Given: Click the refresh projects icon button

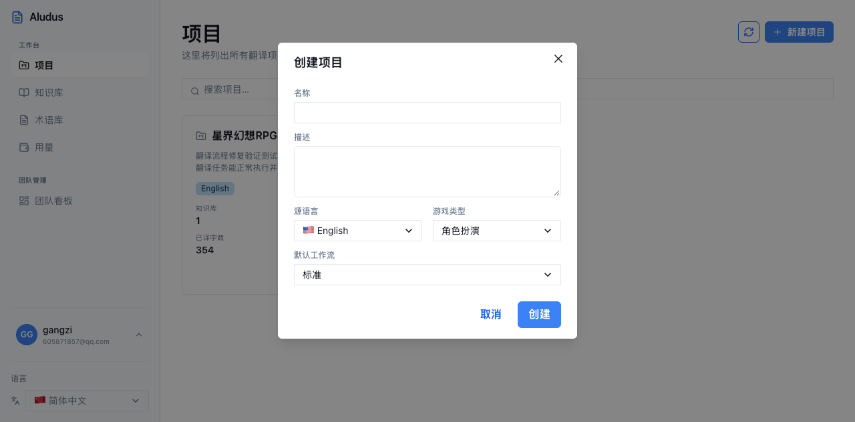Looking at the screenshot, I should [749, 32].
